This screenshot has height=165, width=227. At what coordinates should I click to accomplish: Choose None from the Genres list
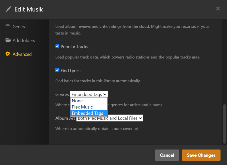pyautogui.click(x=77, y=101)
